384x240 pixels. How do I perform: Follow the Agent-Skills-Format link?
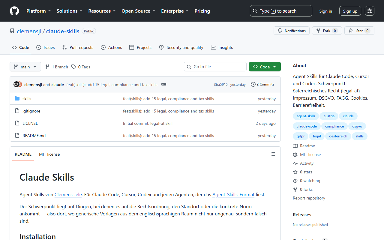233,195
